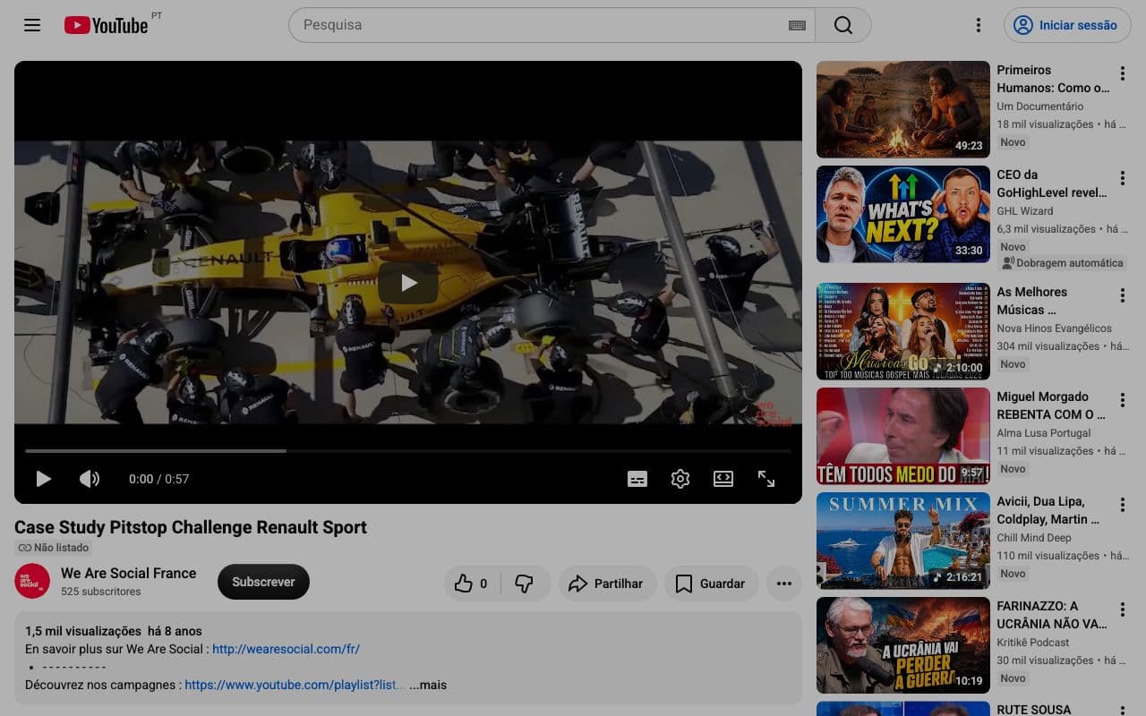1146x716 pixels.
Task: Open 'As Melhores Músicas' video title
Action: pyautogui.click(x=1032, y=301)
